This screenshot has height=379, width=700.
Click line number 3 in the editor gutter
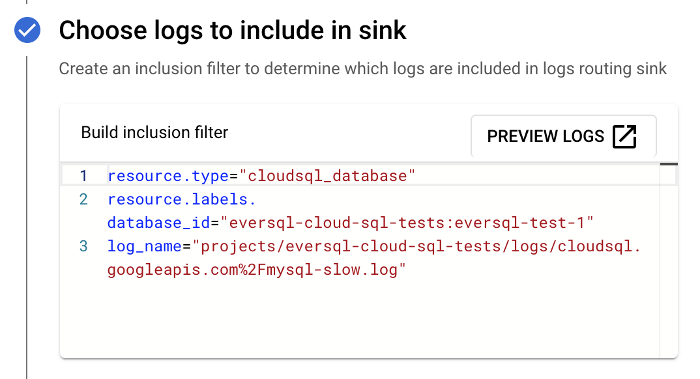(83, 246)
